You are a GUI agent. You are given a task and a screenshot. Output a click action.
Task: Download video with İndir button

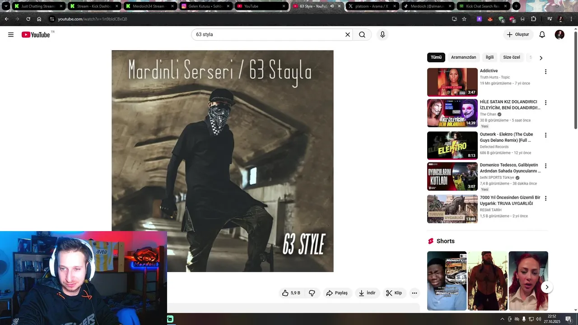pos(368,293)
